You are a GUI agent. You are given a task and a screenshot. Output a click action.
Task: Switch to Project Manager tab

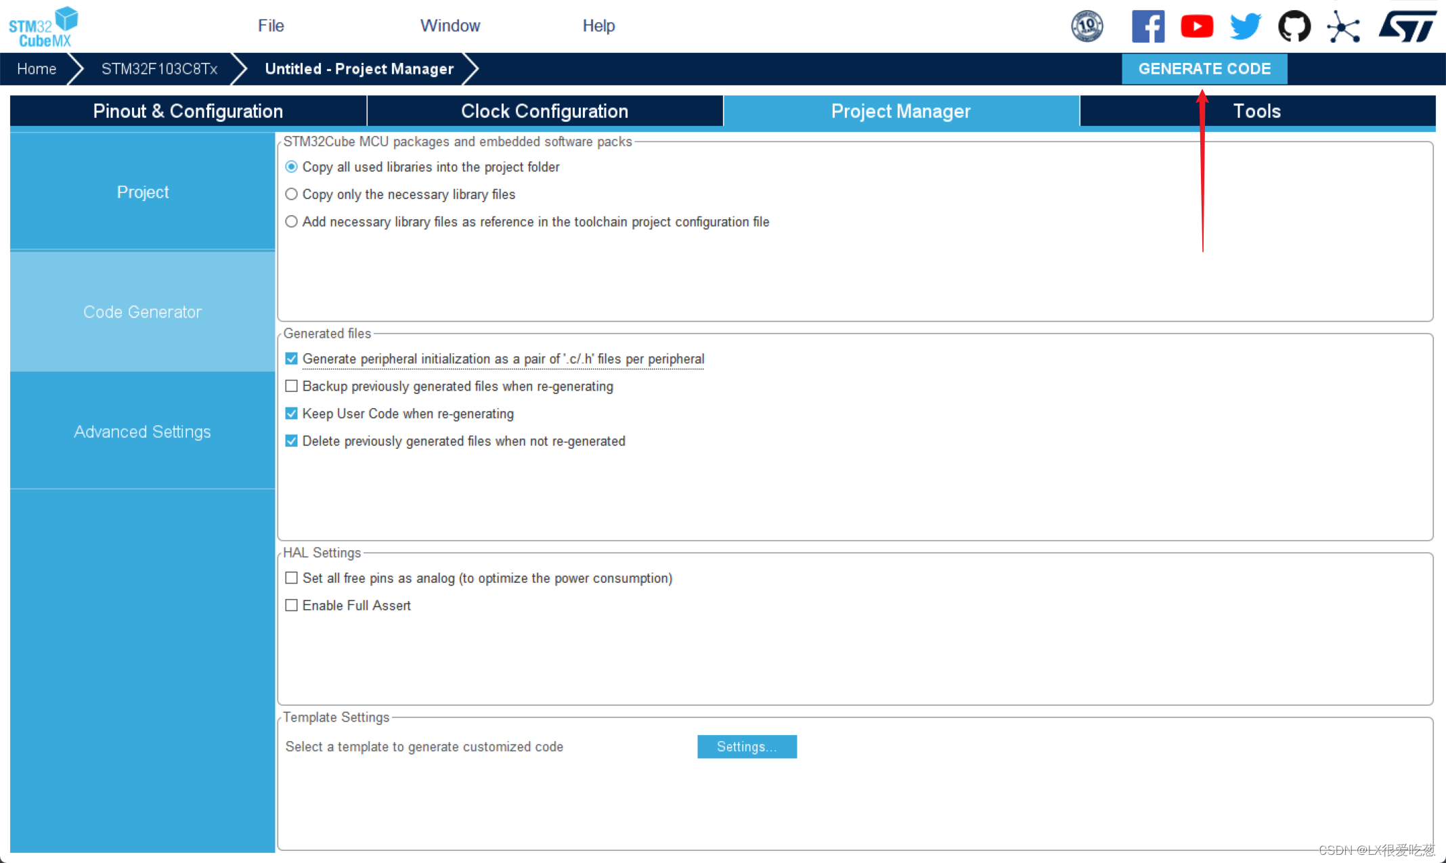coord(901,111)
